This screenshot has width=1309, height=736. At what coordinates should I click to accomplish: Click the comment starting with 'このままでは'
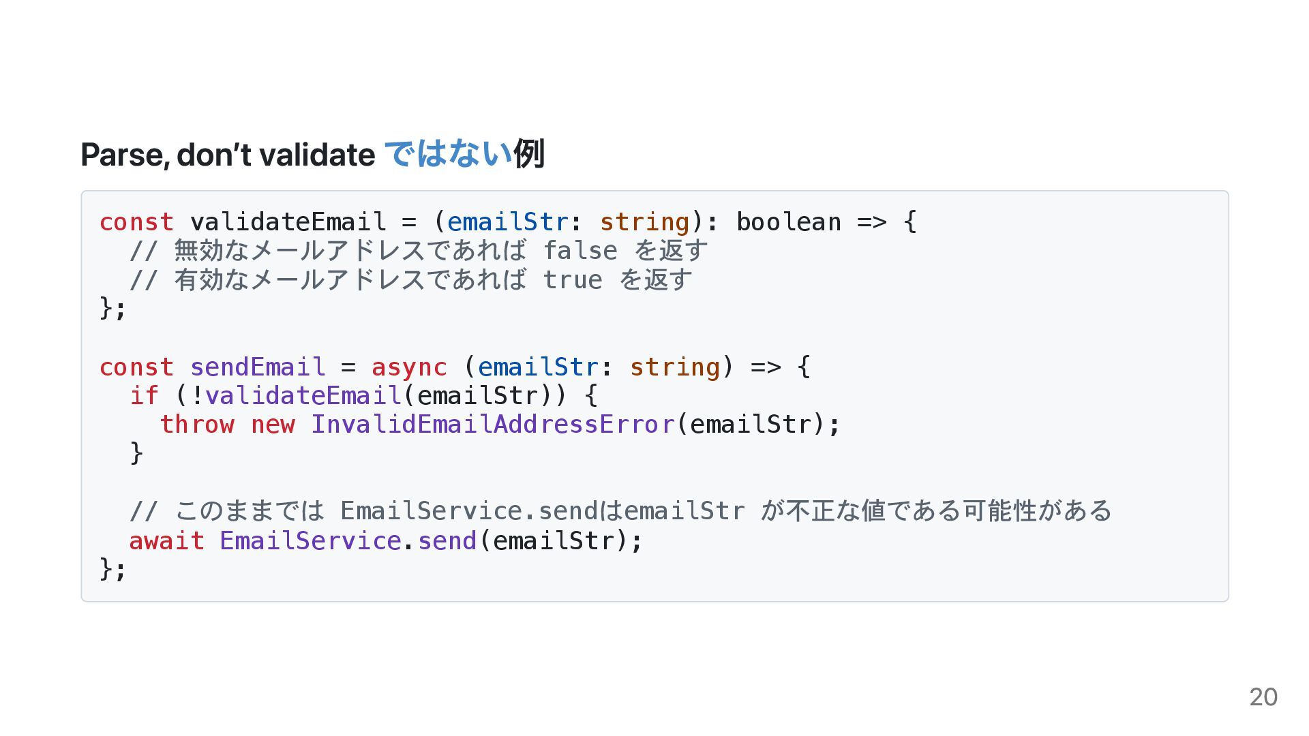pos(620,511)
